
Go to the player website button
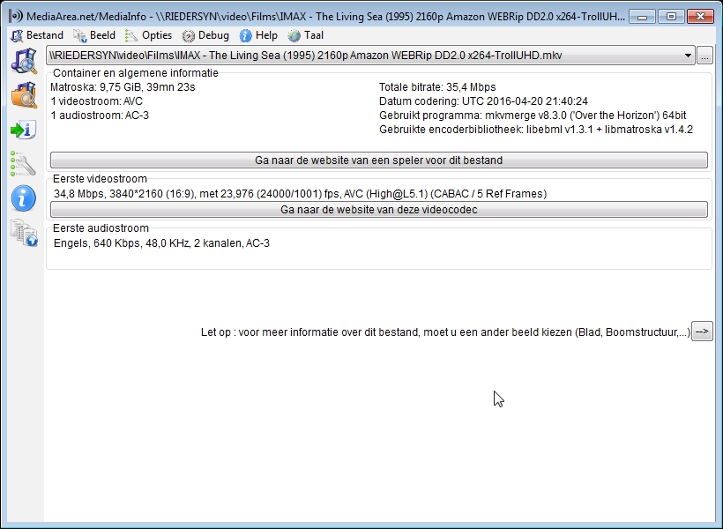pos(378,160)
